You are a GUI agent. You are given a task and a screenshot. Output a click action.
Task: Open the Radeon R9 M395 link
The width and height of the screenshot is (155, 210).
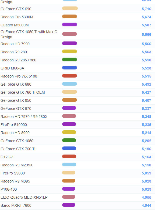pos(15,181)
